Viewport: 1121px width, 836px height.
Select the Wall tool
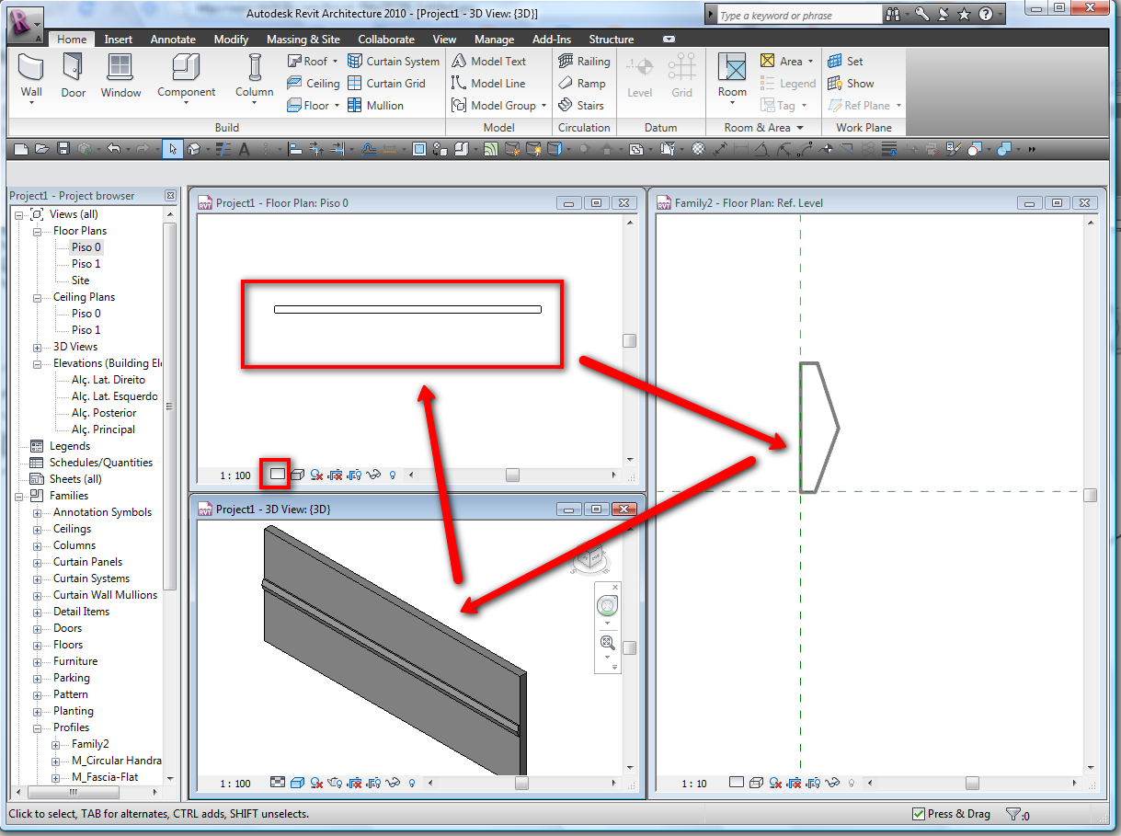31,75
